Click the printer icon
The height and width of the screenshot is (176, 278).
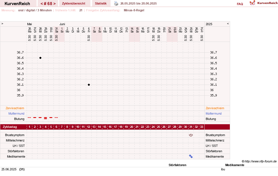coord(116,3)
